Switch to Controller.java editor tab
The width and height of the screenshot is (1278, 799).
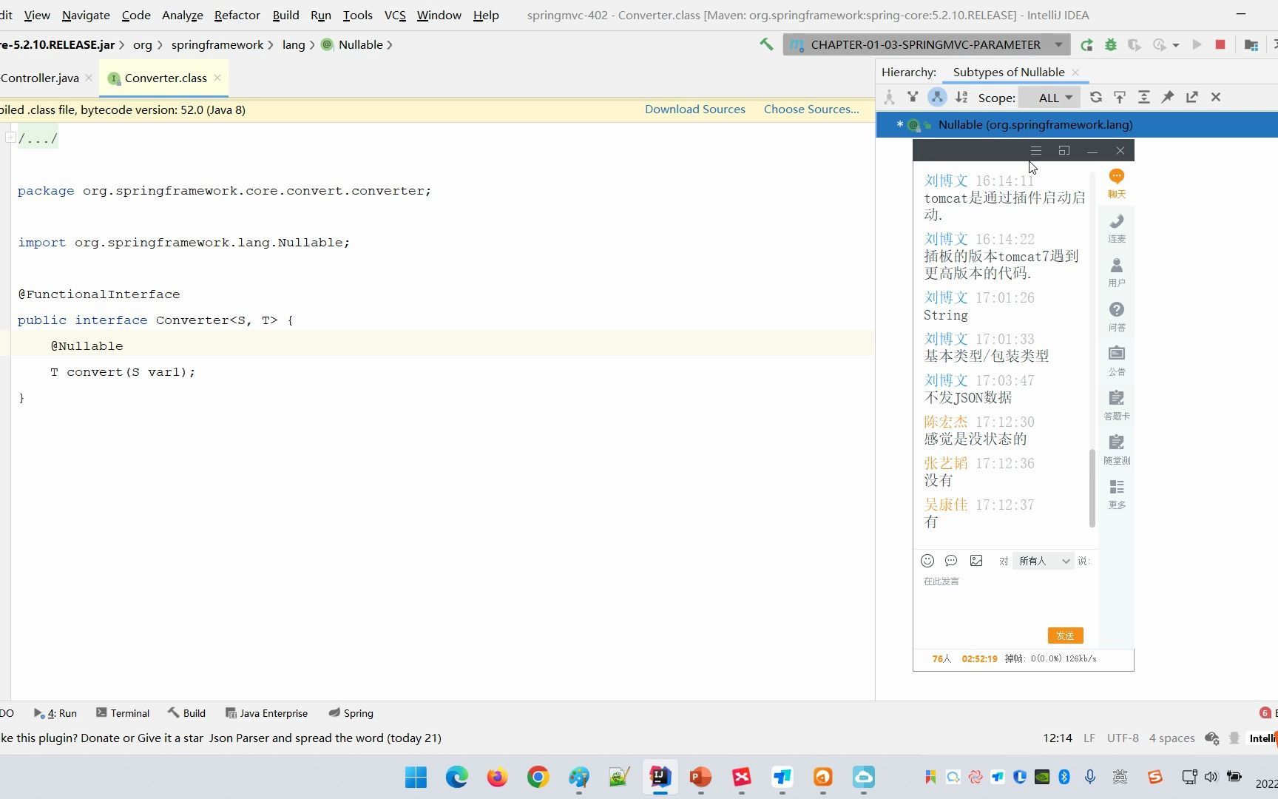pyautogui.click(x=39, y=78)
